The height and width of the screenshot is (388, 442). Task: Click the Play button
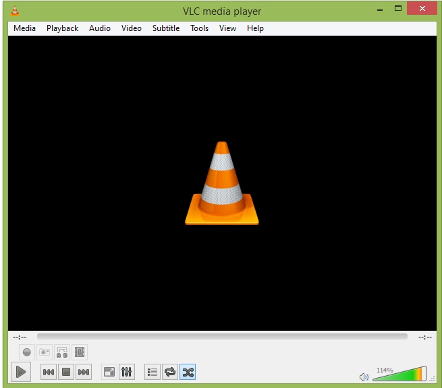[20, 372]
